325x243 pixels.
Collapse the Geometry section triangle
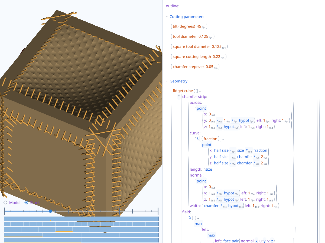tap(167, 81)
